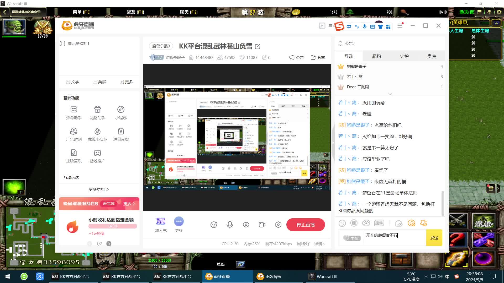Open the 游戏推广 game promotion tool
The image size is (504, 283).
[x=97, y=156]
